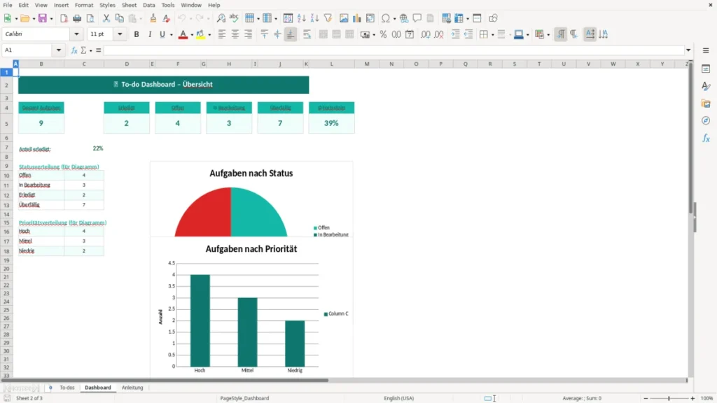717x403 pixels.
Task: Cut selection with the scissors icon
Action: click(106, 18)
